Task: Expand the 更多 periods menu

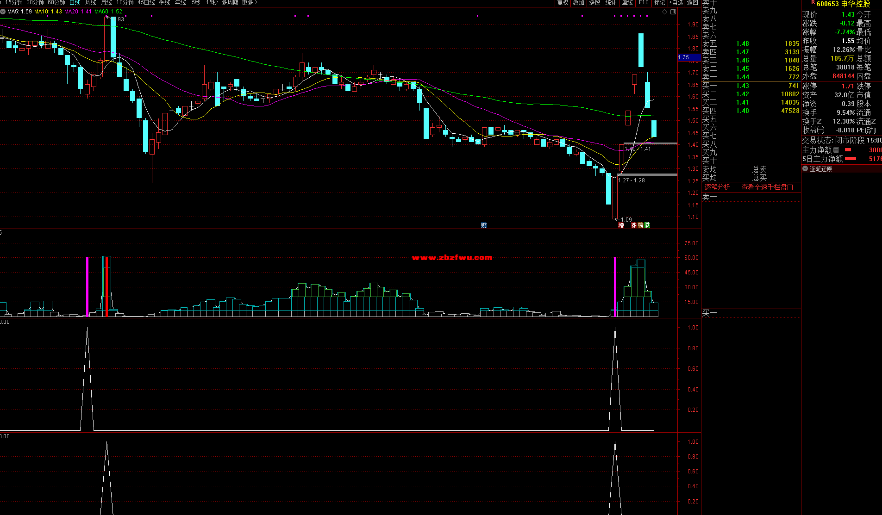Action: [250, 3]
